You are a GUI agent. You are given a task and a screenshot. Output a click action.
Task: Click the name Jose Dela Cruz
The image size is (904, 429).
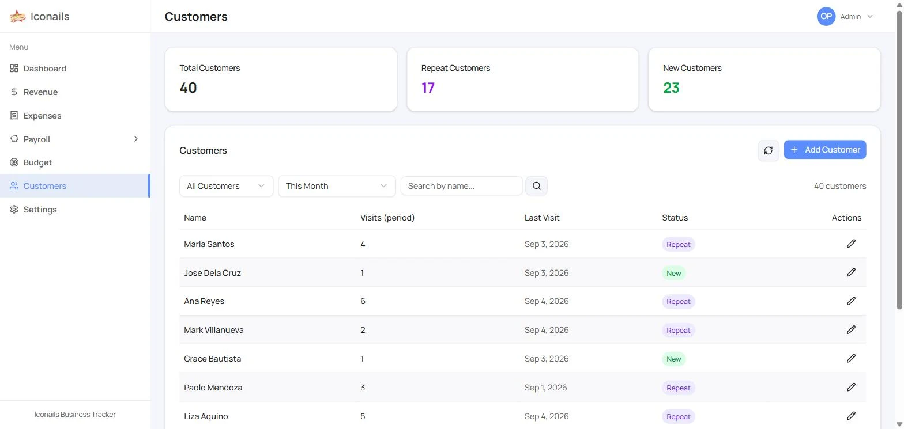(x=212, y=273)
